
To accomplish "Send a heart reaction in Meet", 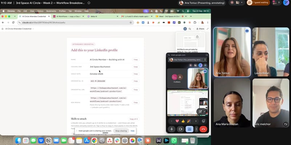I will pos(177,121).
